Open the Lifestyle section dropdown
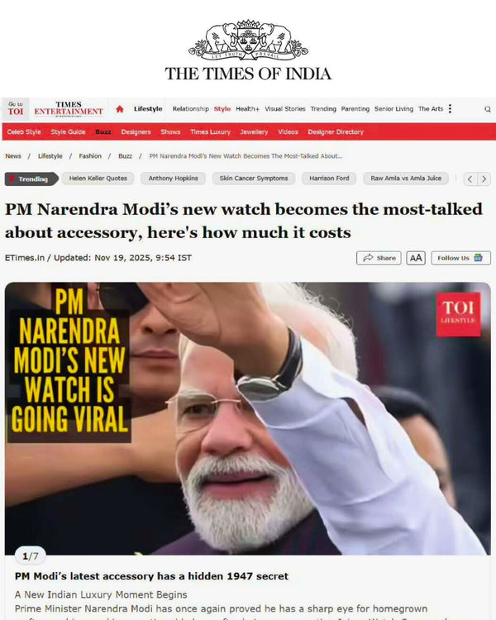This screenshot has height=620, width=496. tap(148, 109)
